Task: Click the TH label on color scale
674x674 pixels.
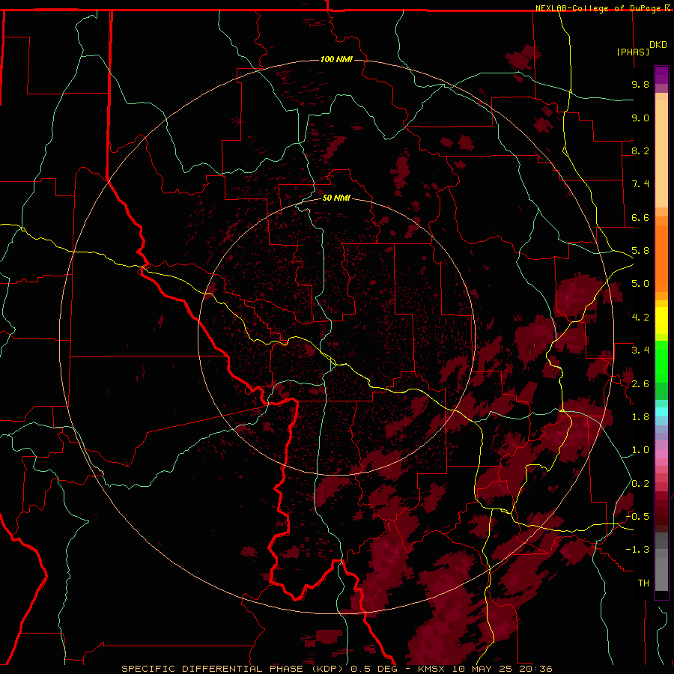Action: (x=643, y=583)
